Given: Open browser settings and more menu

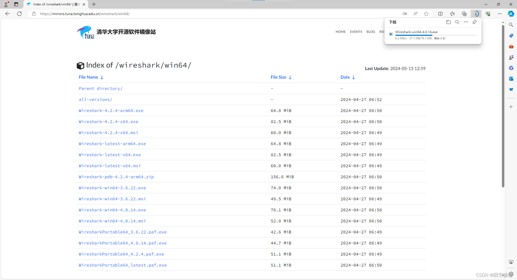Looking at the screenshot, I should click(500, 14).
